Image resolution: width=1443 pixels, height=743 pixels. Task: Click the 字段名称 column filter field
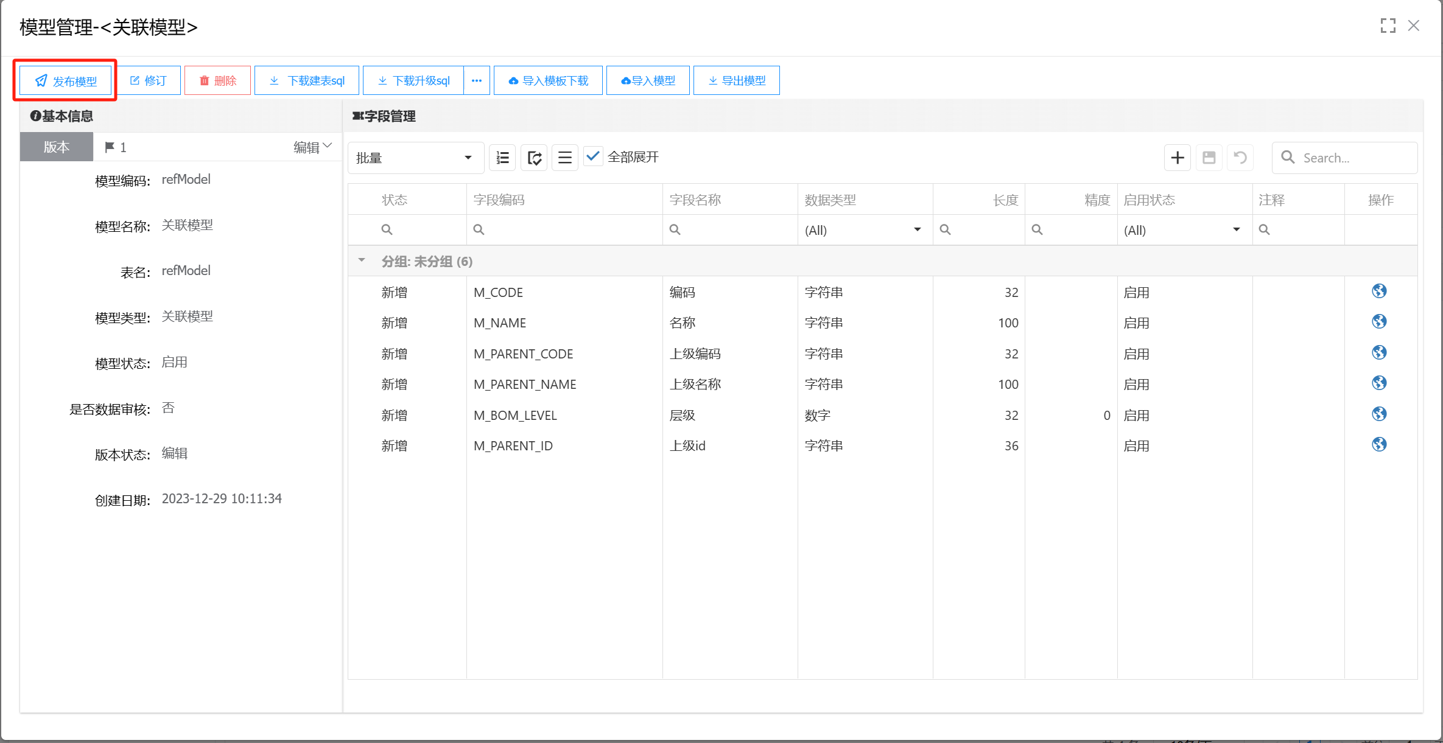(x=731, y=230)
